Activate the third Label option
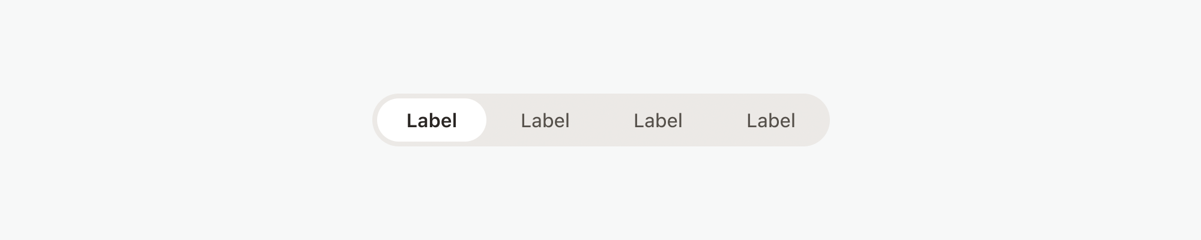This screenshot has width=1201, height=240. coord(658,120)
